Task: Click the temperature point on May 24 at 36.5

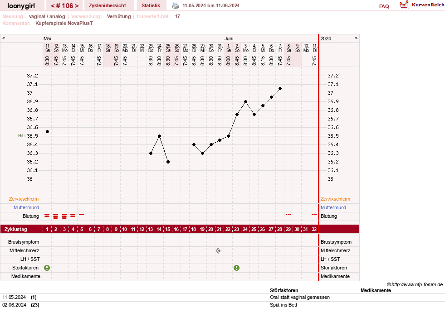Action: [160, 136]
